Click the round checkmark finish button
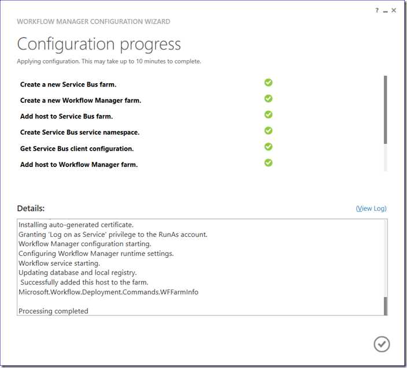407x368 pixels. (x=382, y=344)
